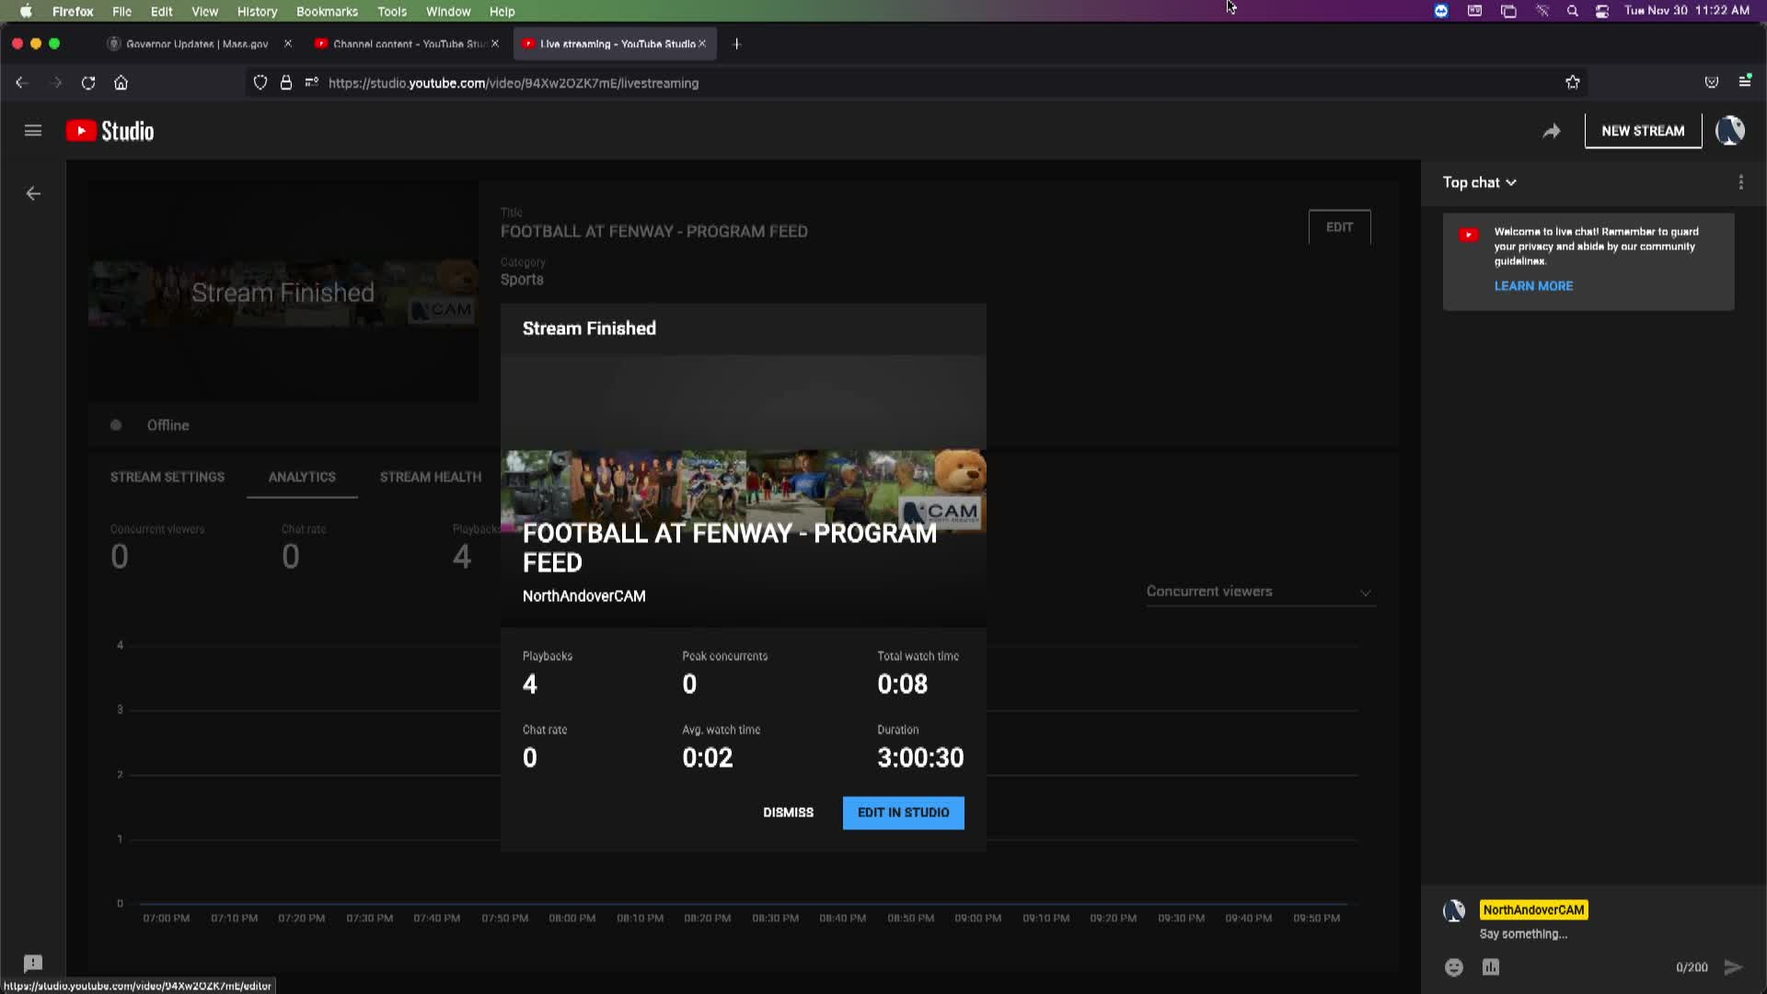Open the channel account avatar menu

pos(1730,131)
